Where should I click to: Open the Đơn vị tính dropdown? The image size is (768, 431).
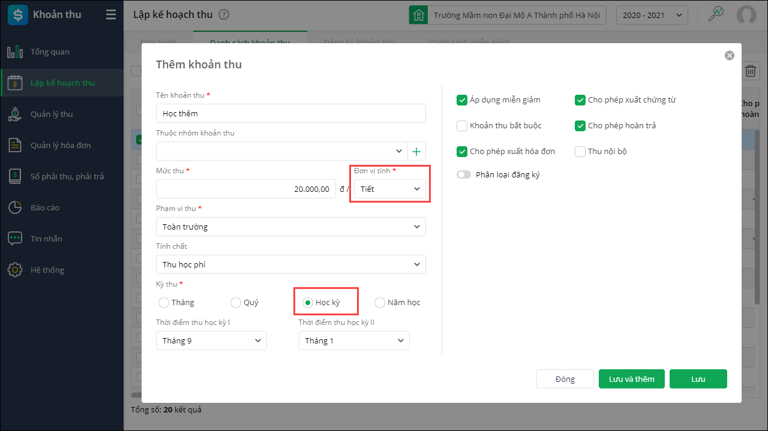click(x=390, y=189)
